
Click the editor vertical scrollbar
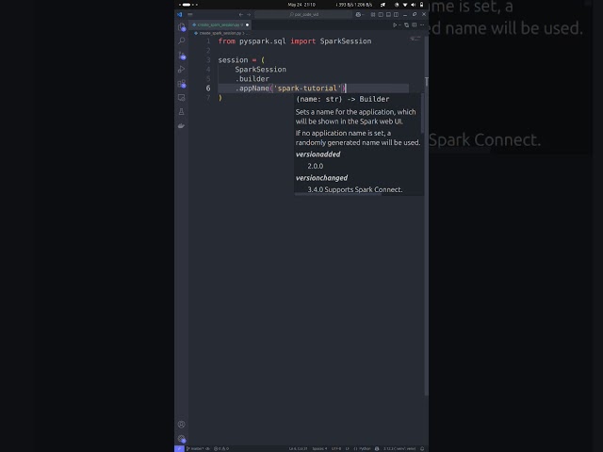[x=427, y=216]
